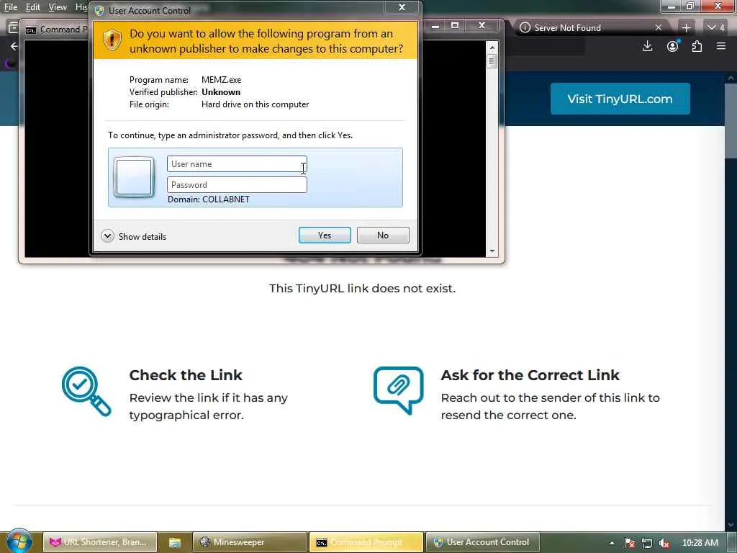This screenshot has width=737, height=553.
Task: Click the UAC yellow warning shield icon
Action: (x=112, y=40)
